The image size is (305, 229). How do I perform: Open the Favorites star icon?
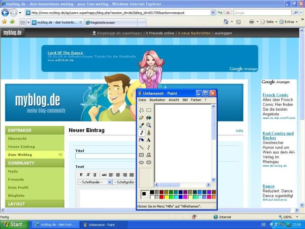click(x=4, y=22)
